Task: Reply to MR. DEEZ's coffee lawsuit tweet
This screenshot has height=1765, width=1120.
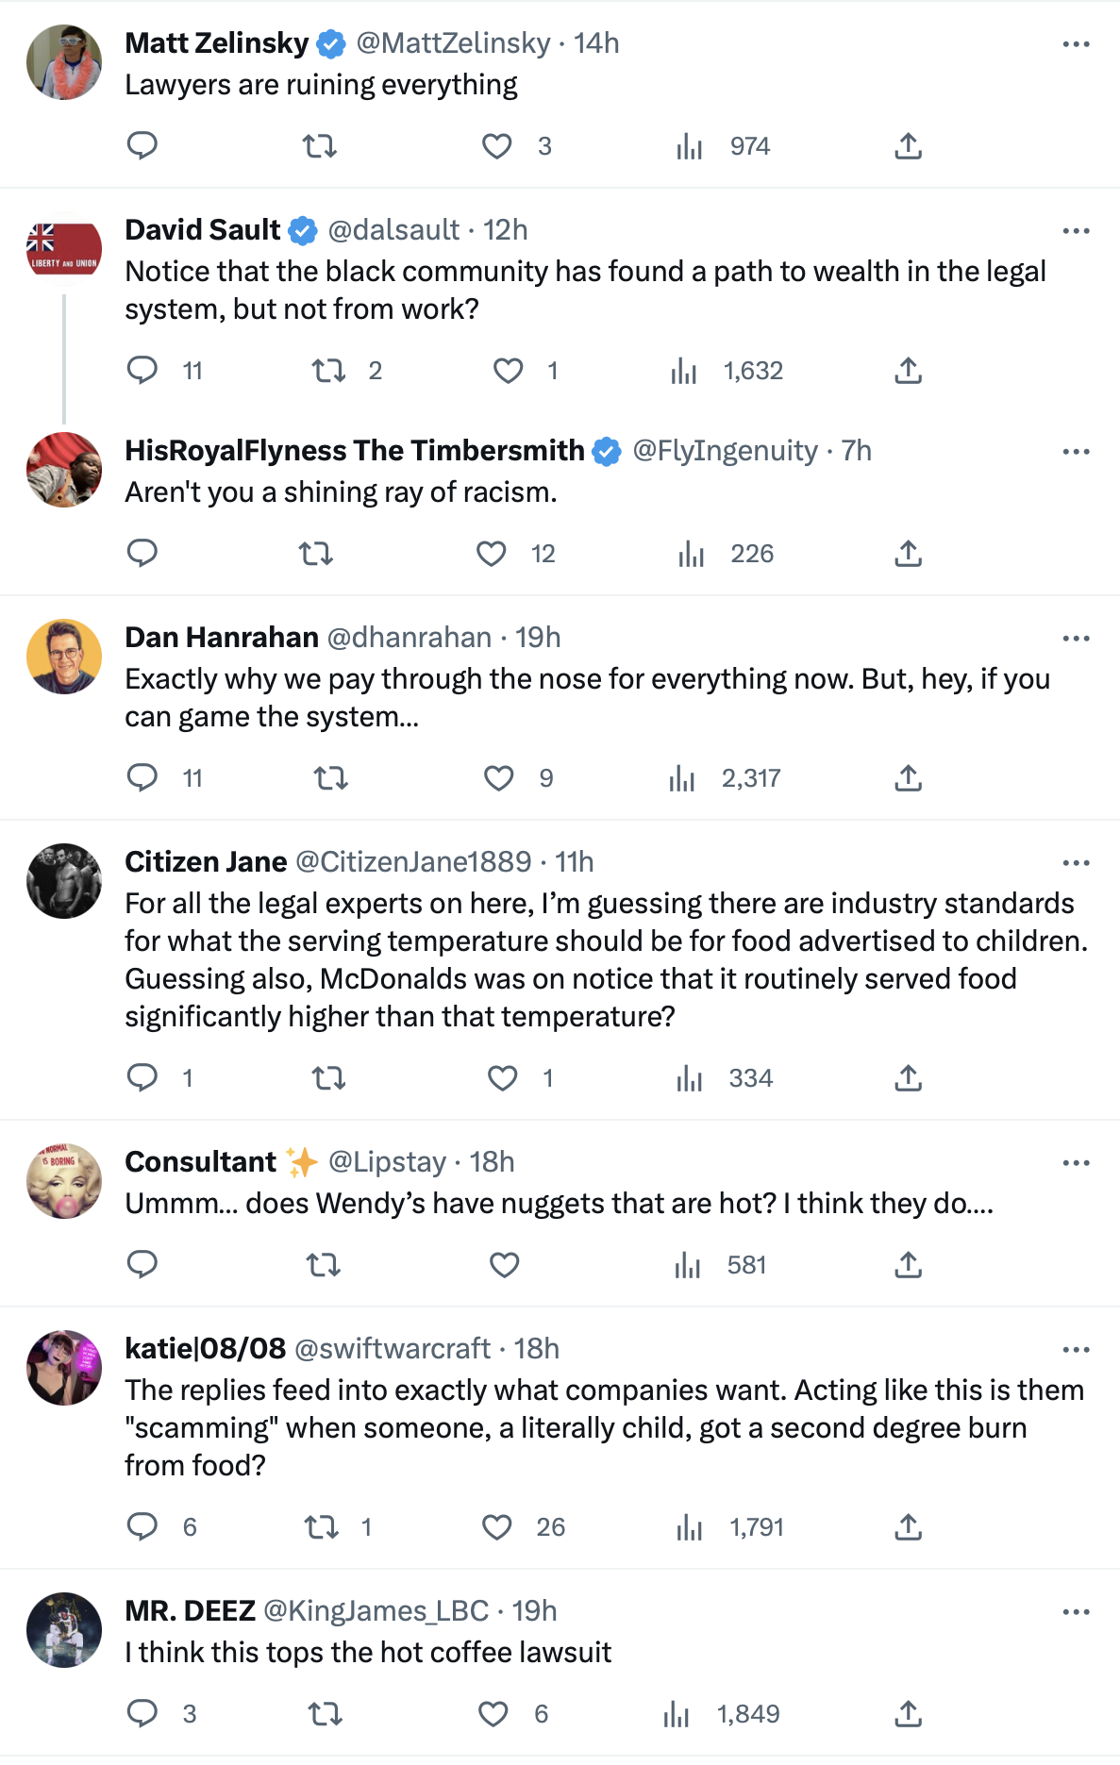Action: 142,1713
